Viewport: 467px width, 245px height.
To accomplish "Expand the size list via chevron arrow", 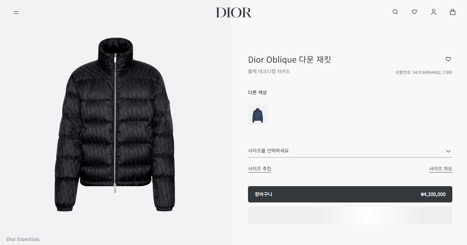I will point(448,151).
